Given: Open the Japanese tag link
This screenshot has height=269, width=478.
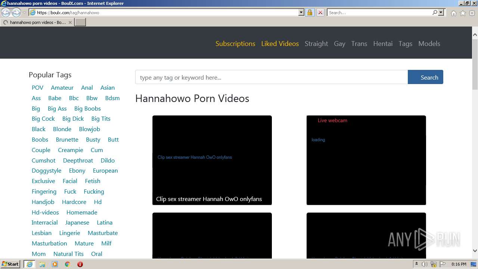Looking at the screenshot, I should [x=77, y=222].
